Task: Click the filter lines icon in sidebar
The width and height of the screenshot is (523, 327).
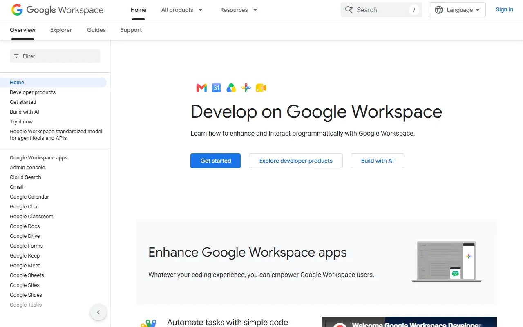Action: pyautogui.click(x=16, y=56)
